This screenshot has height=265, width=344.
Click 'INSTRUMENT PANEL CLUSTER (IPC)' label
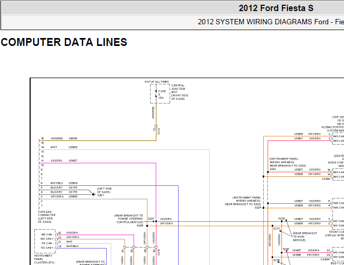tap(44, 259)
